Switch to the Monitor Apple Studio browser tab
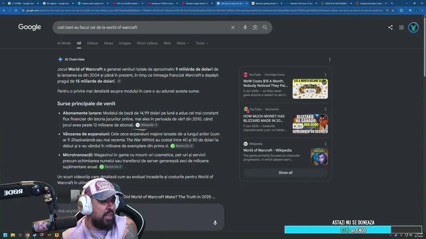 [197, 3]
